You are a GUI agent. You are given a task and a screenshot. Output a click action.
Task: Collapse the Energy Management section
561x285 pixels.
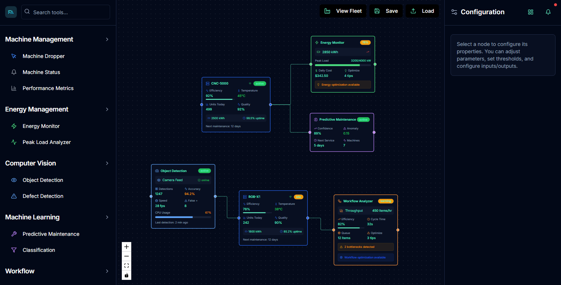coord(107,109)
